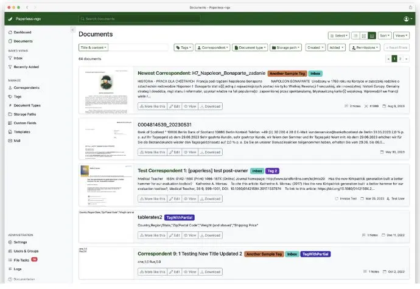Switch to the details list view
Viewport: 420px width, 289px height.
(x=355, y=36)
